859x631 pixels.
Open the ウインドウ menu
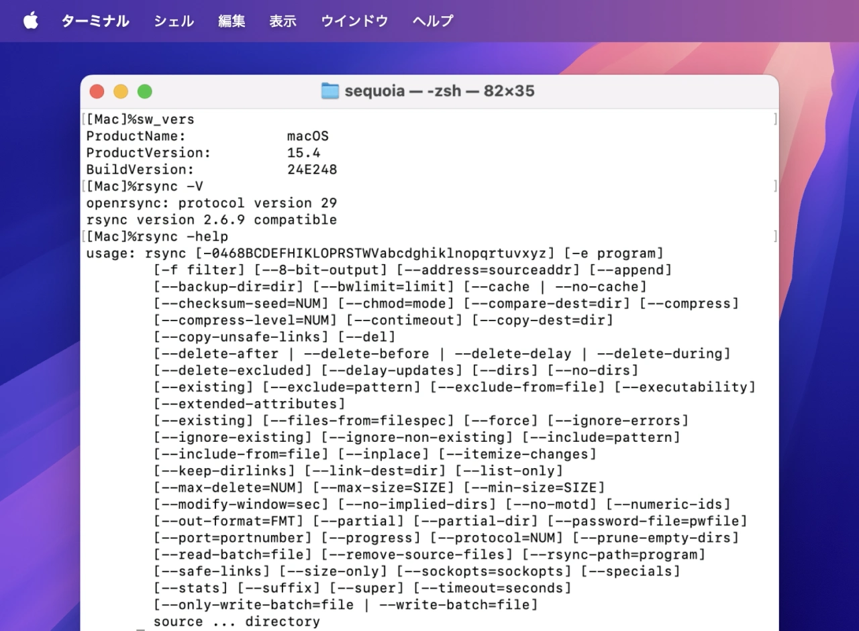(x=354, y=21)
